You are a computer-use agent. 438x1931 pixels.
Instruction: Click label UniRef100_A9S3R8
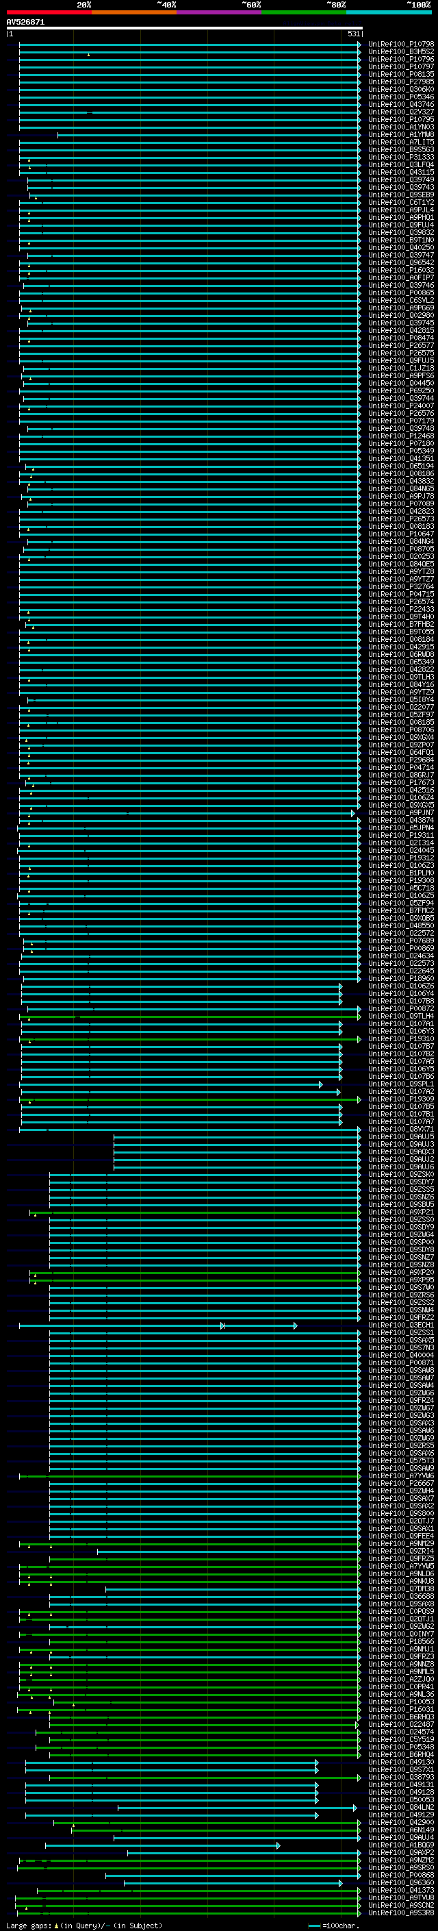tap(401, 1913)
